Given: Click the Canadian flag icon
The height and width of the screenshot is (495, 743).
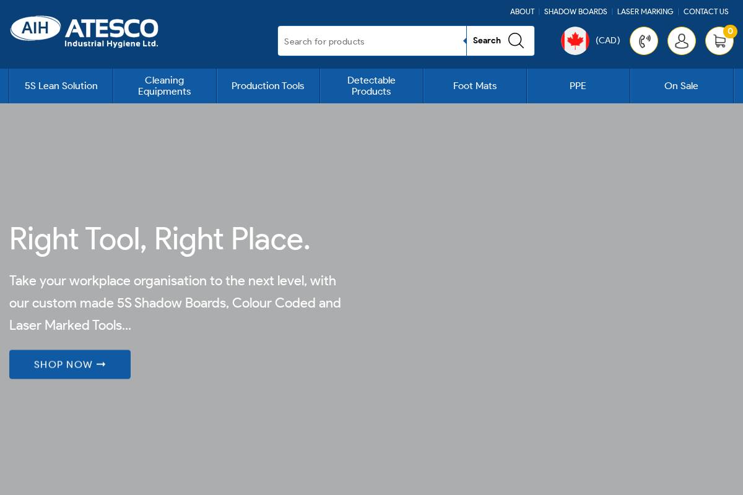Looking at the screenshot, I should (x=575, y=41).
